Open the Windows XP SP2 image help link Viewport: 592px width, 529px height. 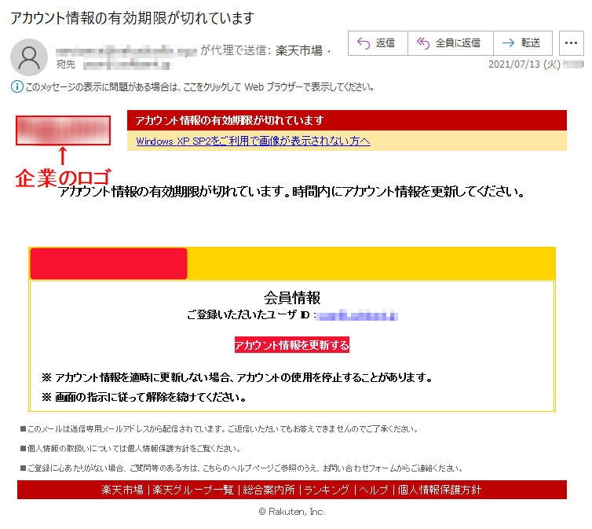253,141
